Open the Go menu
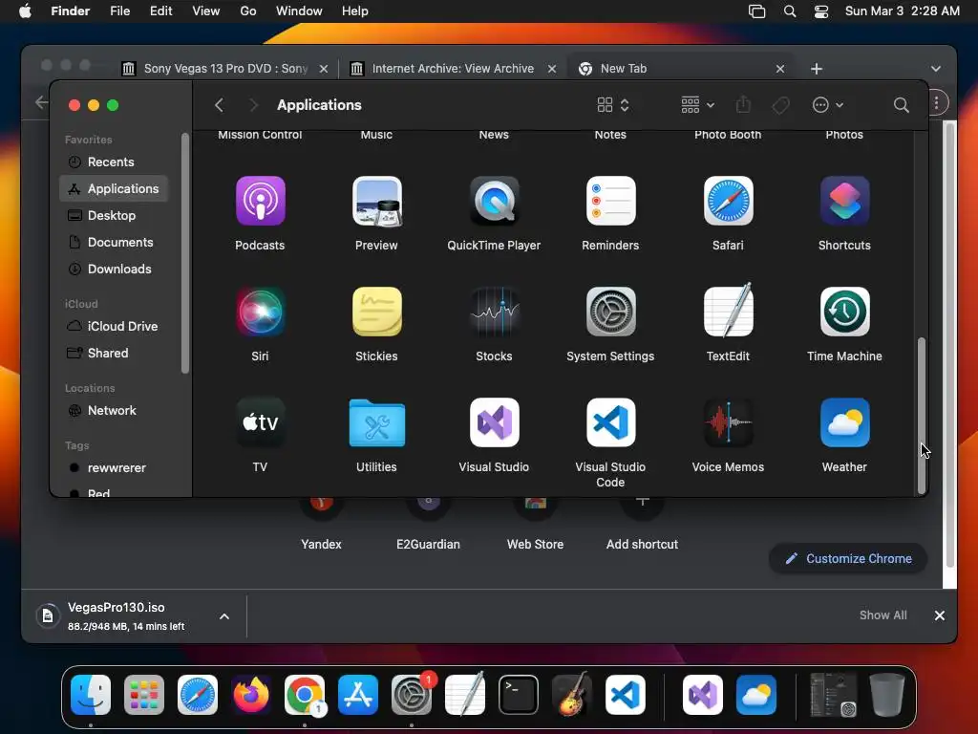The height and width of the screenshot is (734, 978). (248, 11)
